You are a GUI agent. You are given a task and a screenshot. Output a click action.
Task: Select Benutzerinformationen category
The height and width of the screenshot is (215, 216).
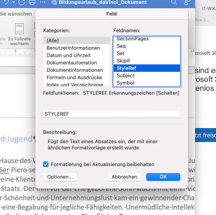(77, 48)
